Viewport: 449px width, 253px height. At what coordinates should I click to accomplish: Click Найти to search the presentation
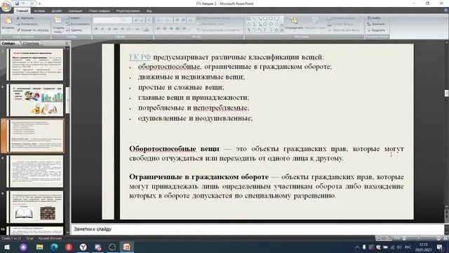pyautogui.click(x=374, y=18)
